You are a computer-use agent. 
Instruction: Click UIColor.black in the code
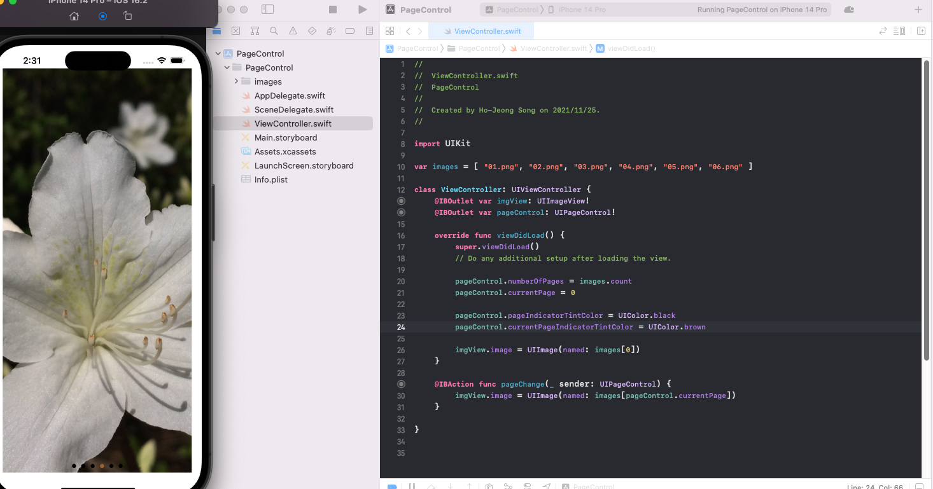point(647,315)
